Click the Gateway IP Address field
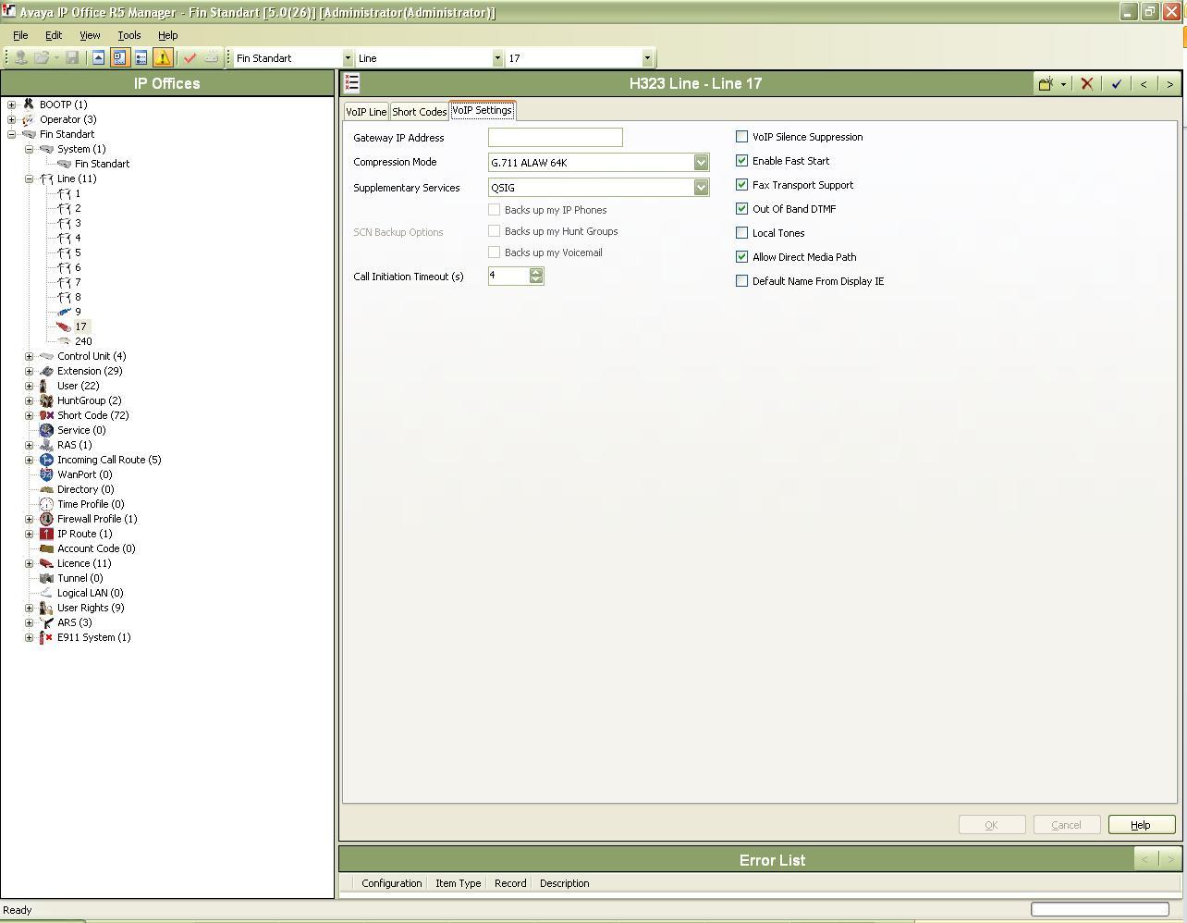This screenshot has height=923, width=1187. click(x=556, y=137)
